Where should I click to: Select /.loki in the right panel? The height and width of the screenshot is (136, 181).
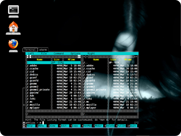[110, 99]
